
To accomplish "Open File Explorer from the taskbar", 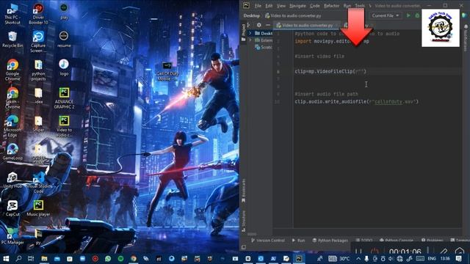I will click(44, 258).
